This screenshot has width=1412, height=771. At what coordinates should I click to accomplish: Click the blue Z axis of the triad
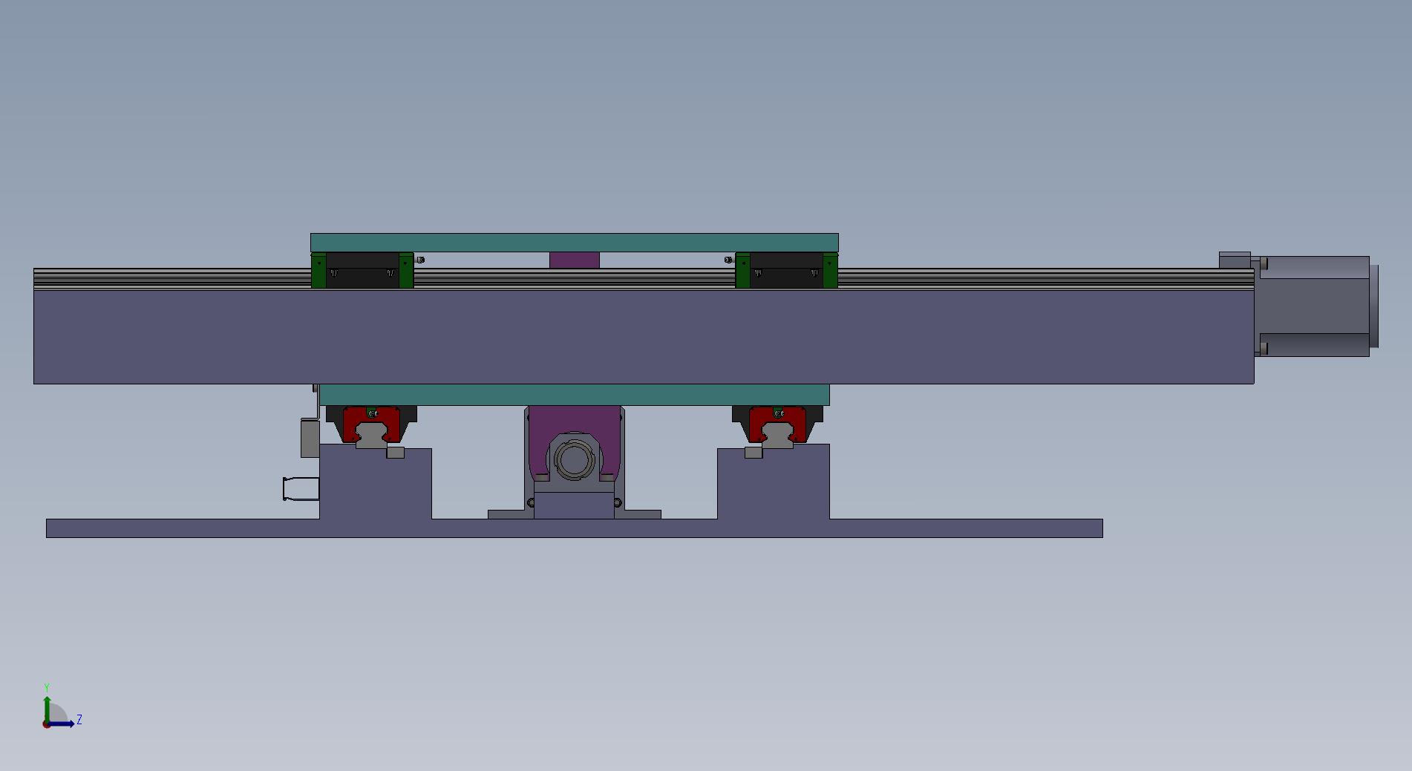click(x=62, y=724)
